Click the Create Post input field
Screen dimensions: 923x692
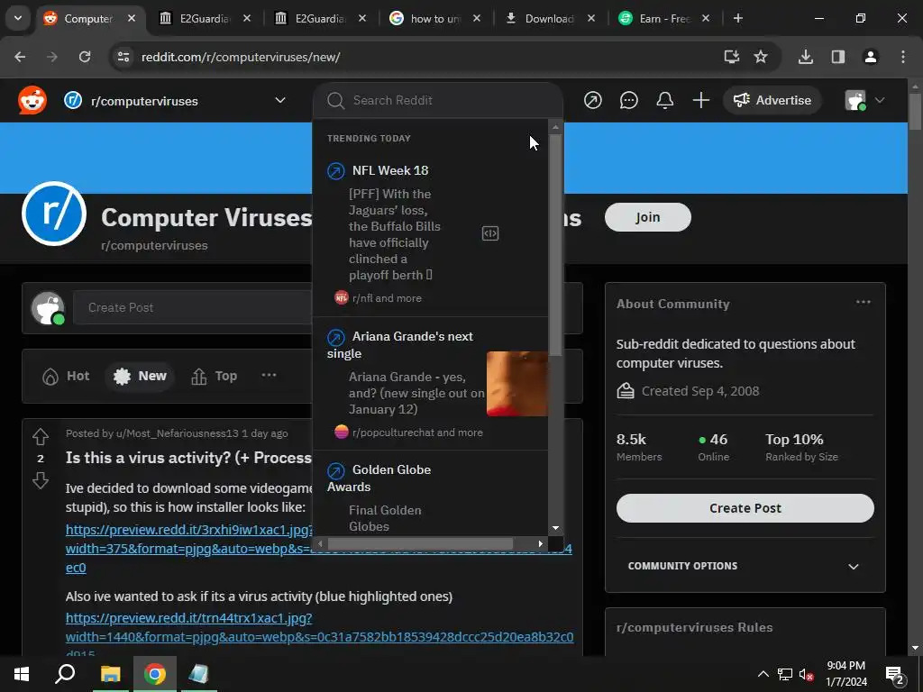coord(193,307)
